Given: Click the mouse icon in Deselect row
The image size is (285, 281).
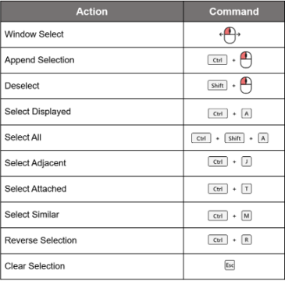Looking at the screenshot, I should (246, 85).
